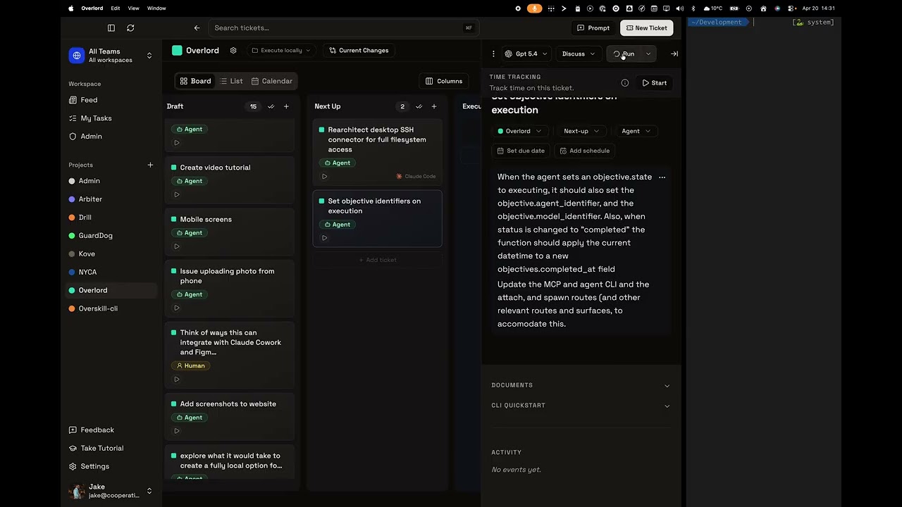
Task: Open Run button dropdown arrow
Action: pos(648,54)
